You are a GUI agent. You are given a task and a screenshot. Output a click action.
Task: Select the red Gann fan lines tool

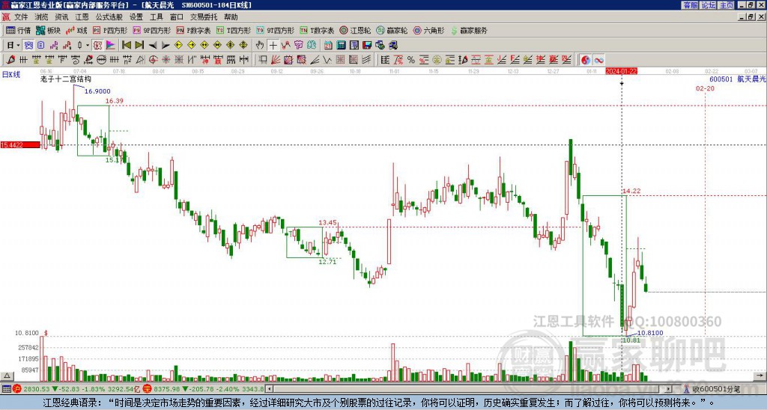[x=276, y=60]
